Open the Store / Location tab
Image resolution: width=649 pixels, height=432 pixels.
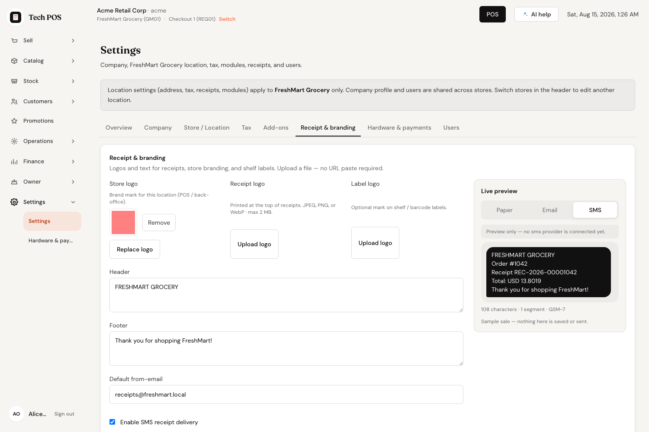coord(207,128)
